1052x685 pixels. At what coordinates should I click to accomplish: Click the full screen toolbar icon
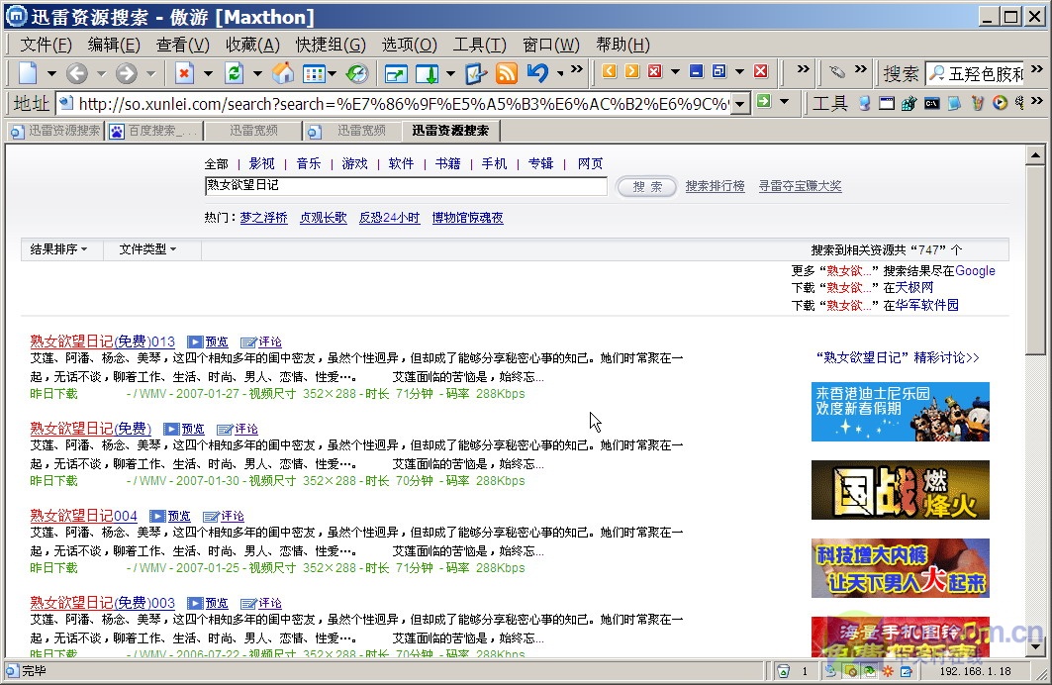tap(396, 73)
